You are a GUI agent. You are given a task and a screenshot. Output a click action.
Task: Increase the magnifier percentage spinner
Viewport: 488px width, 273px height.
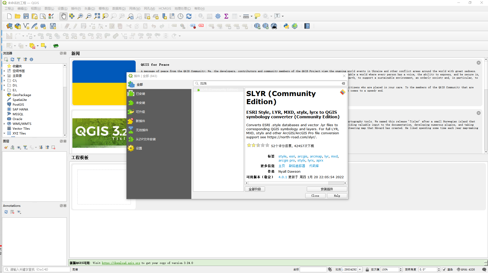pos(401,268)
